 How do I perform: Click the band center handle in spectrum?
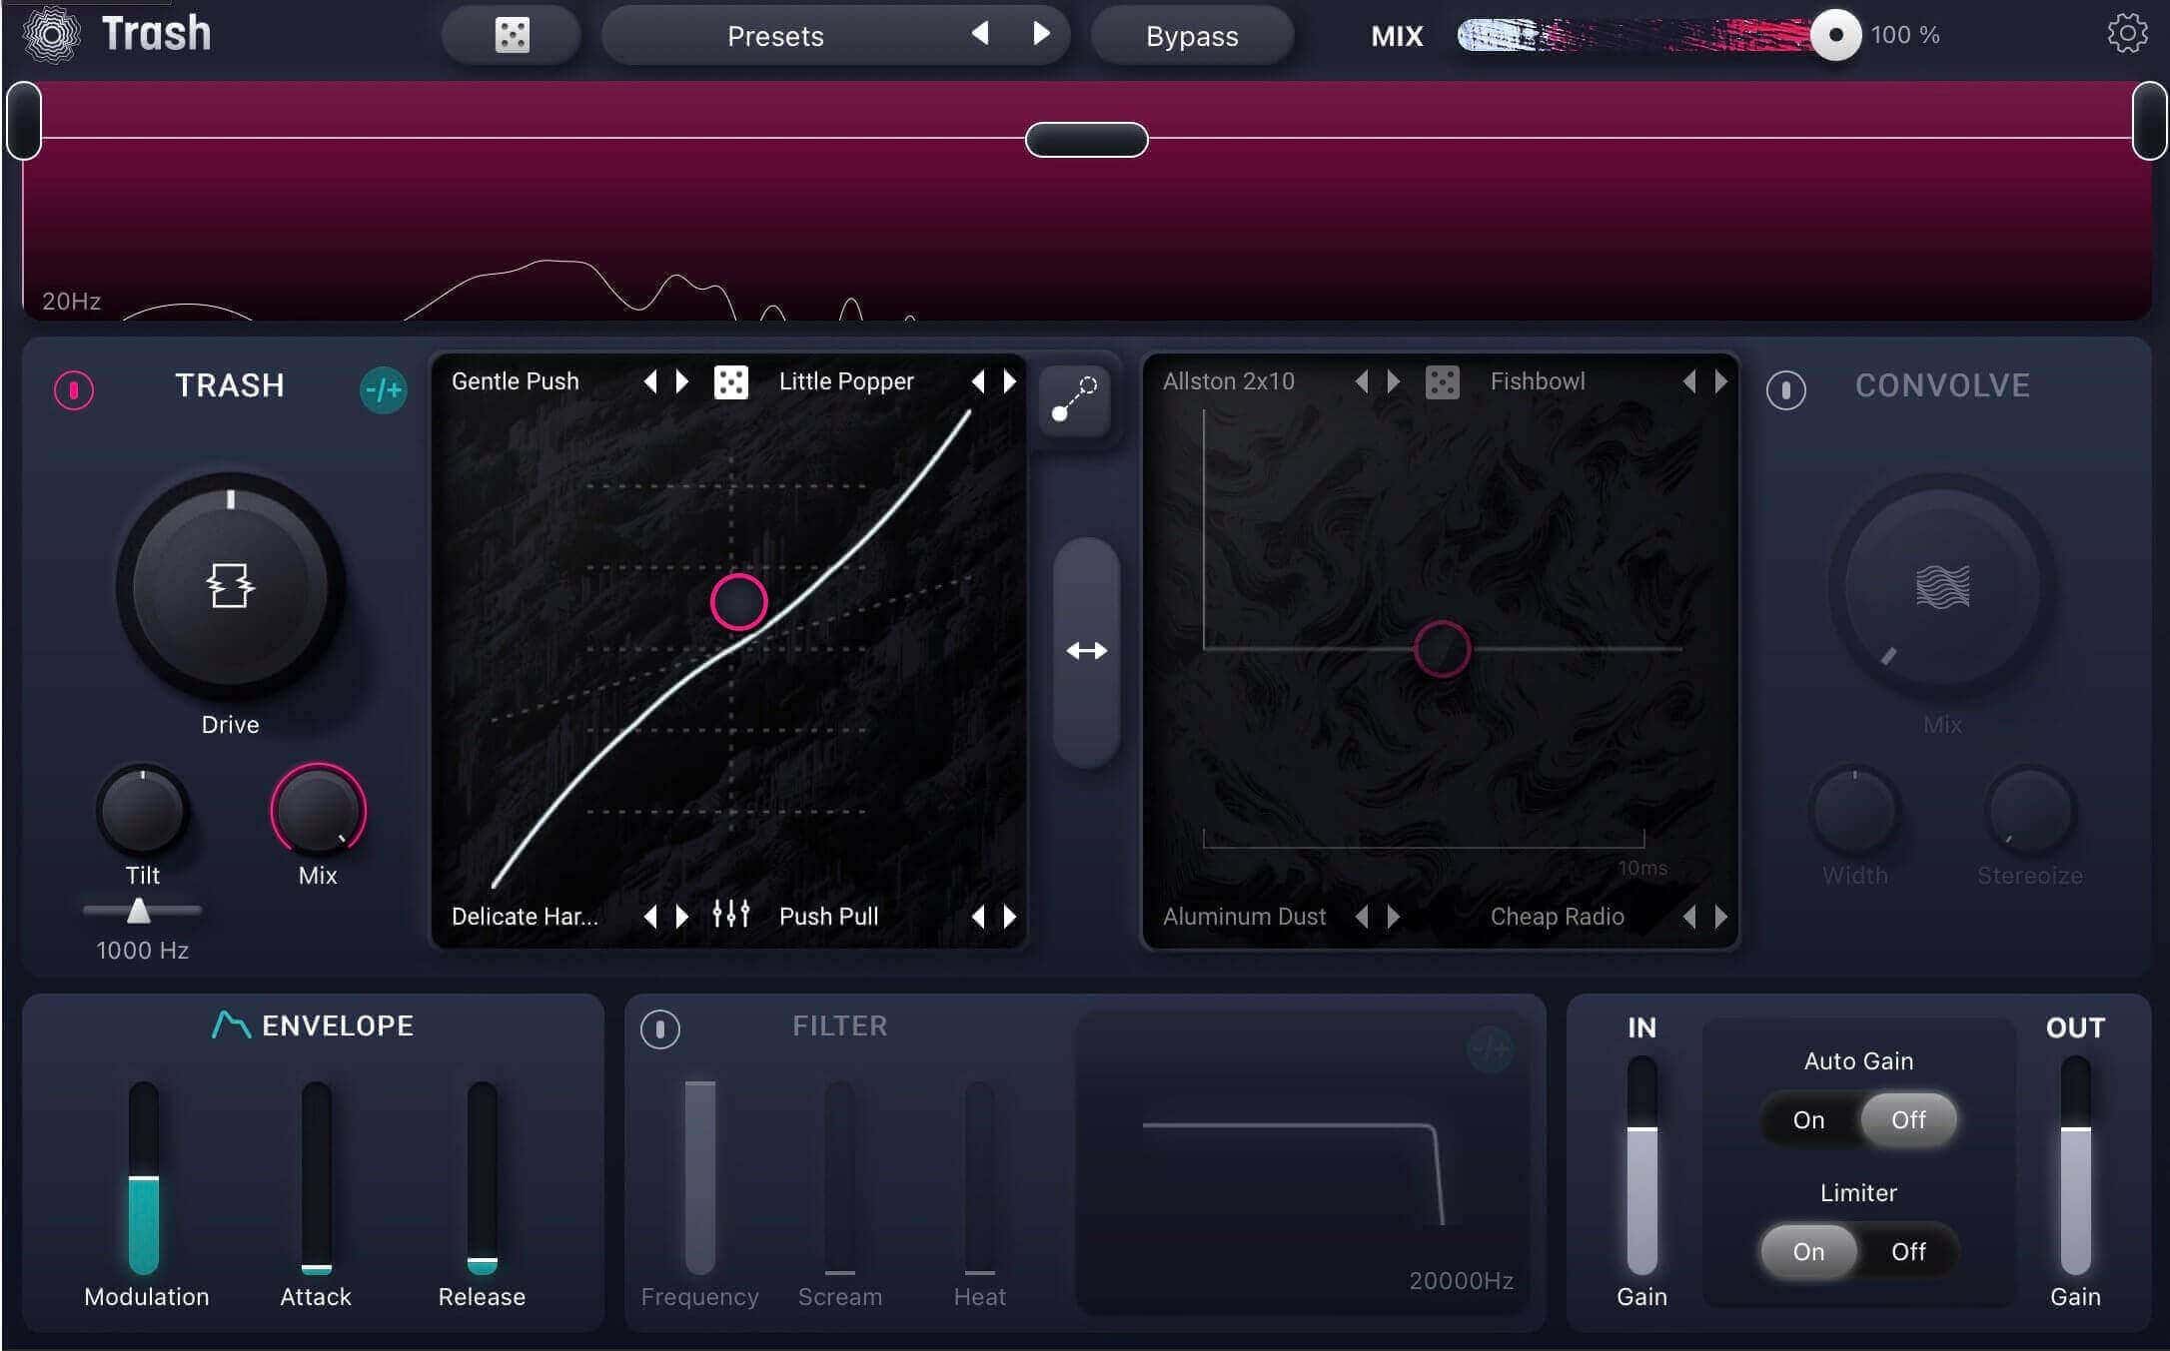click(1086, 140)
